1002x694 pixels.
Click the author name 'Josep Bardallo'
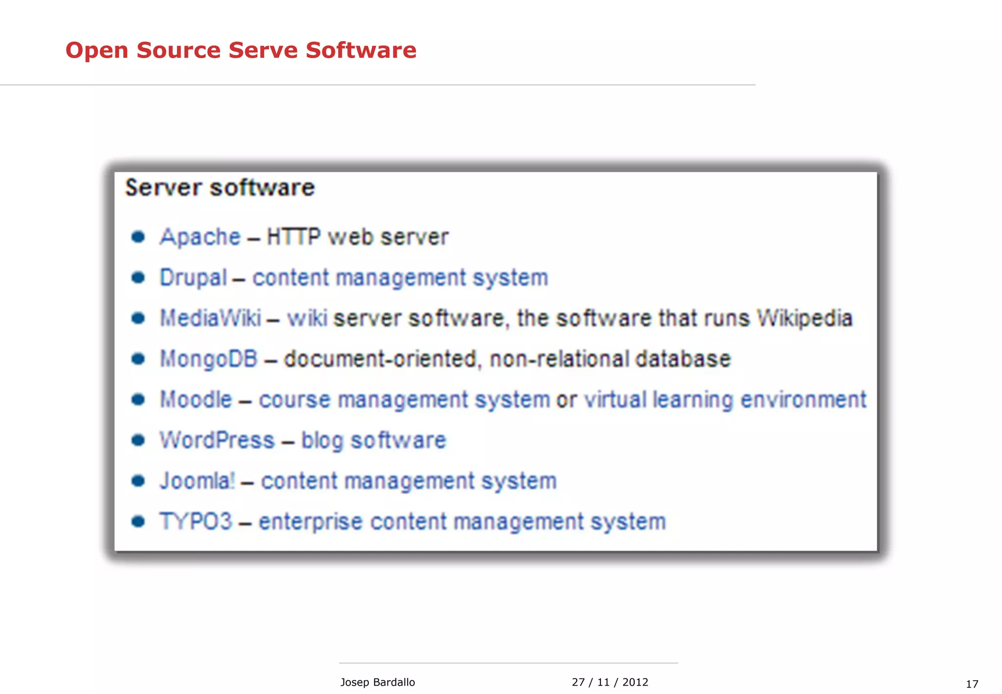pos(378,682)
